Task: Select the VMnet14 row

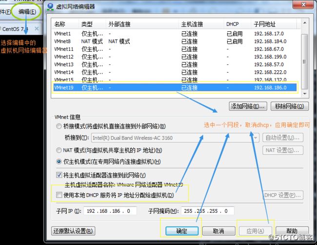Action: (x=175, y=72)
